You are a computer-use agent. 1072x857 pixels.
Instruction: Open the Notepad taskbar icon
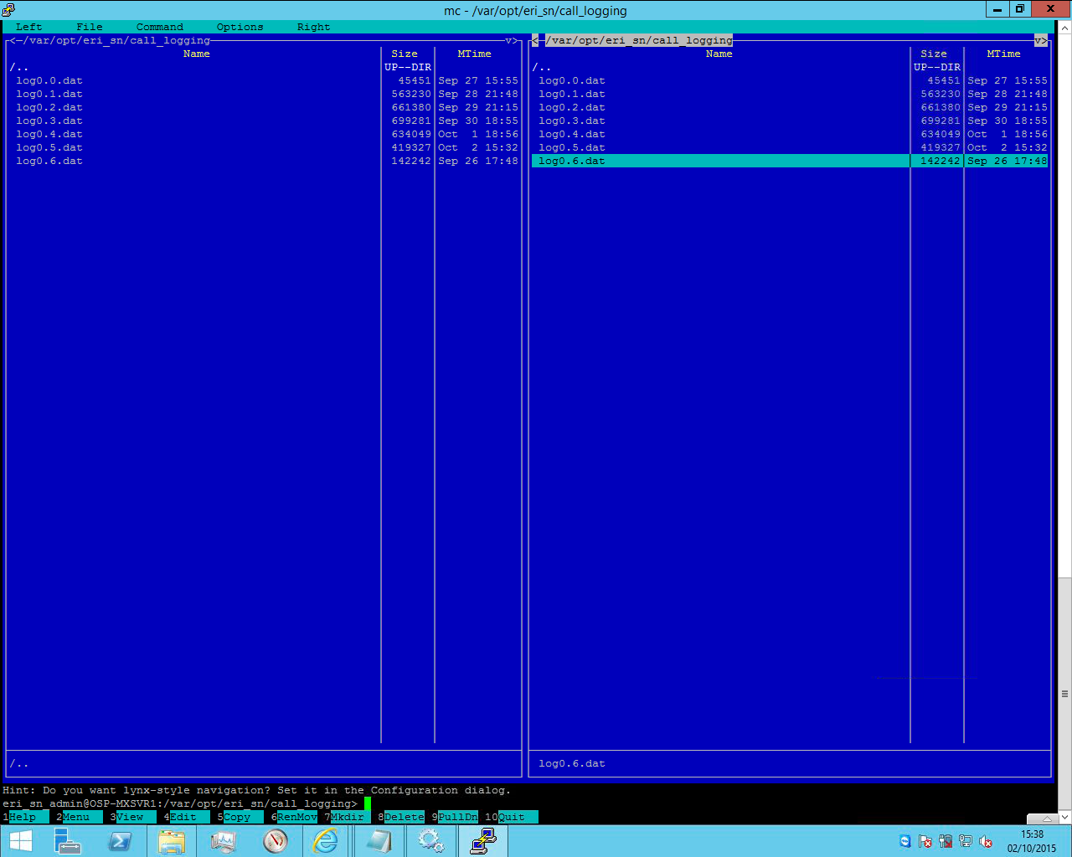(x=379, y=841)
